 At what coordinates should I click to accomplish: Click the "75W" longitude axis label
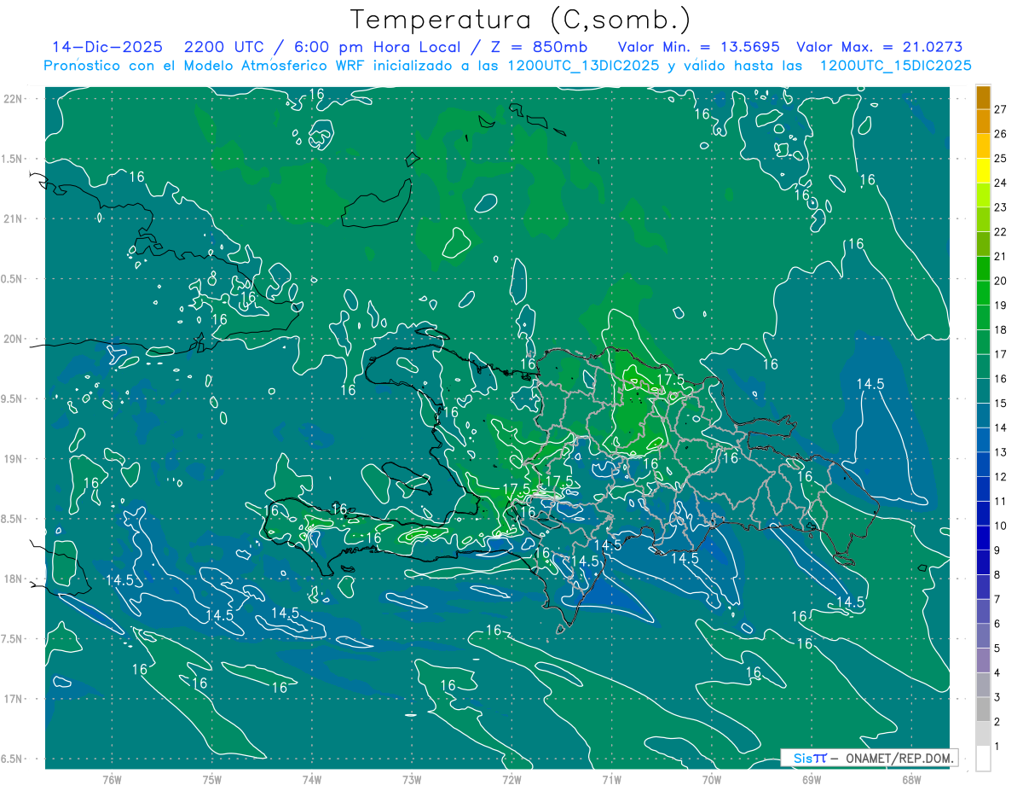click(212, 780)
